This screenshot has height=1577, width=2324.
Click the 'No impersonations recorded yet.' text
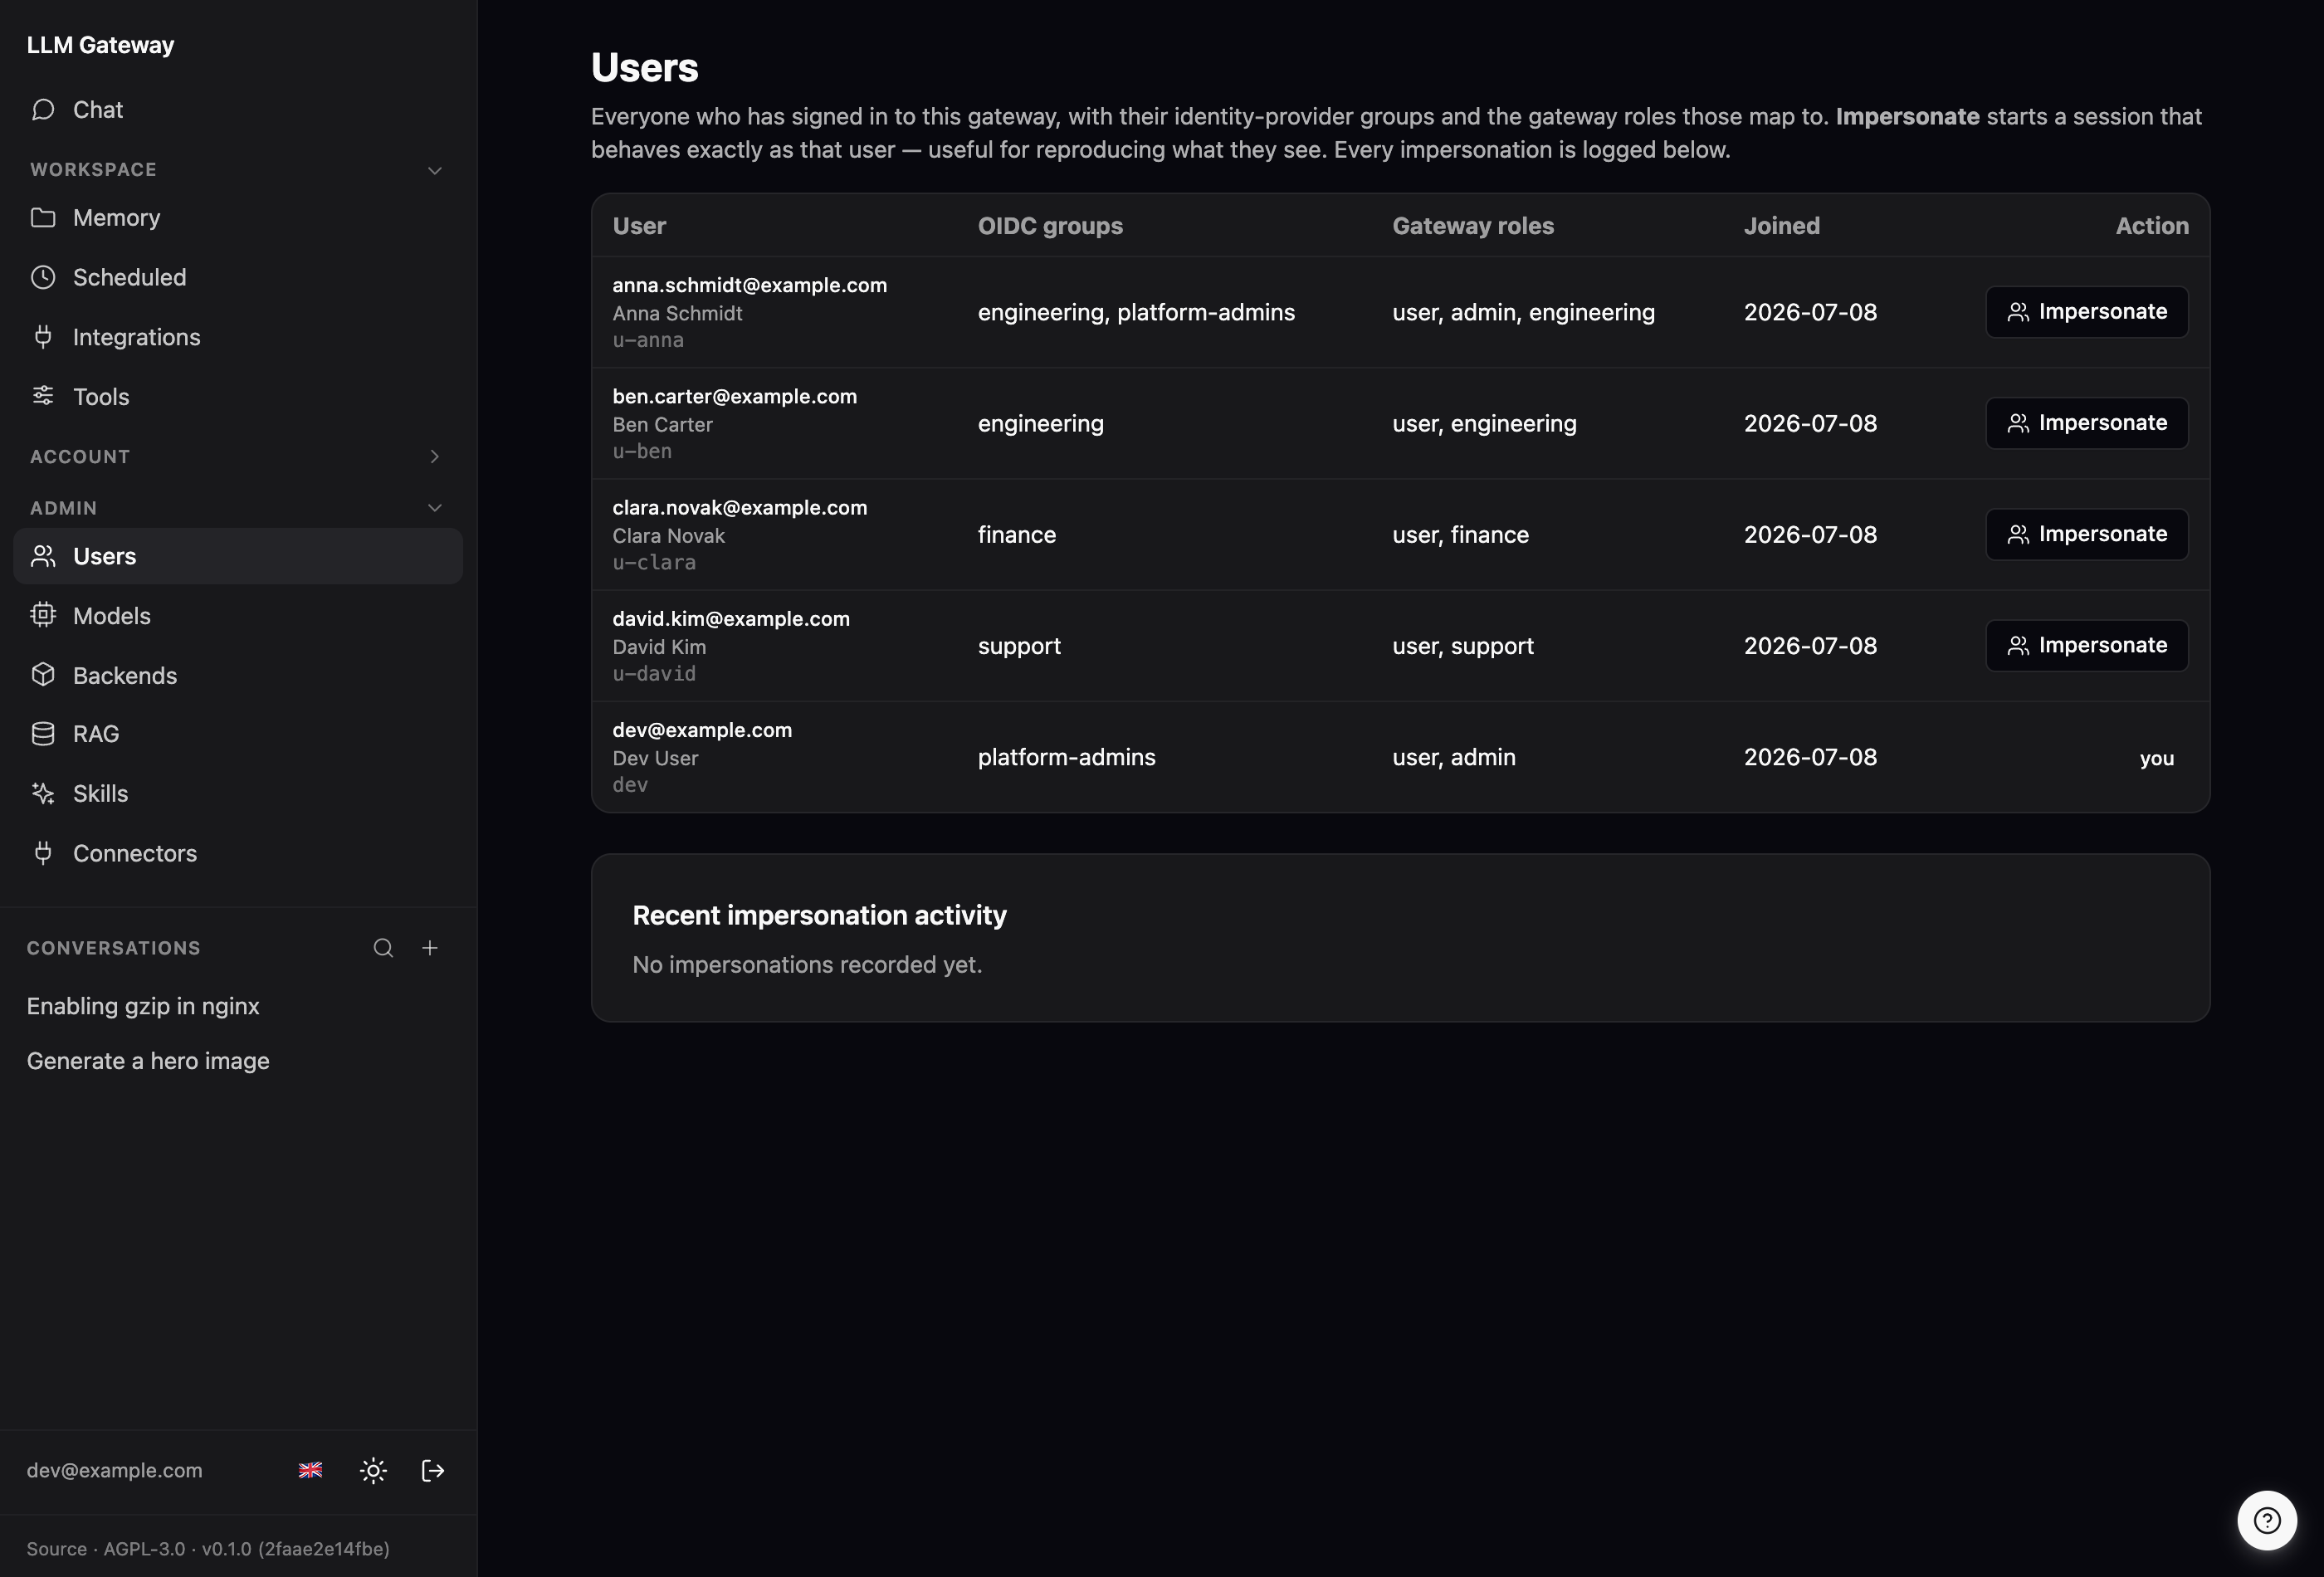click(x=807, y=964)
